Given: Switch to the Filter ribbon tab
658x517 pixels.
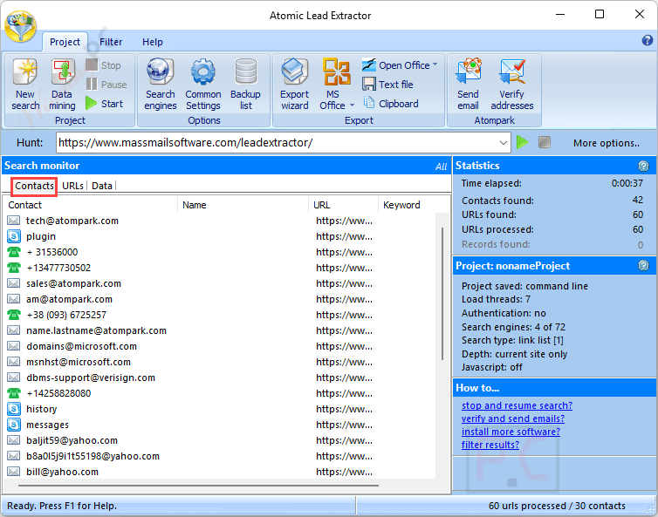Looking at the screenshot, I should click(x=111, y=42).
